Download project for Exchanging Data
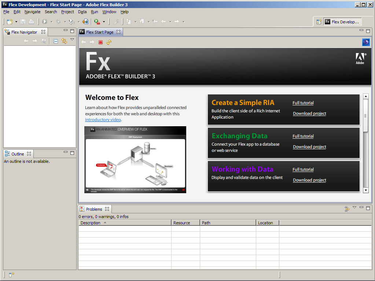 coord(309,147)
